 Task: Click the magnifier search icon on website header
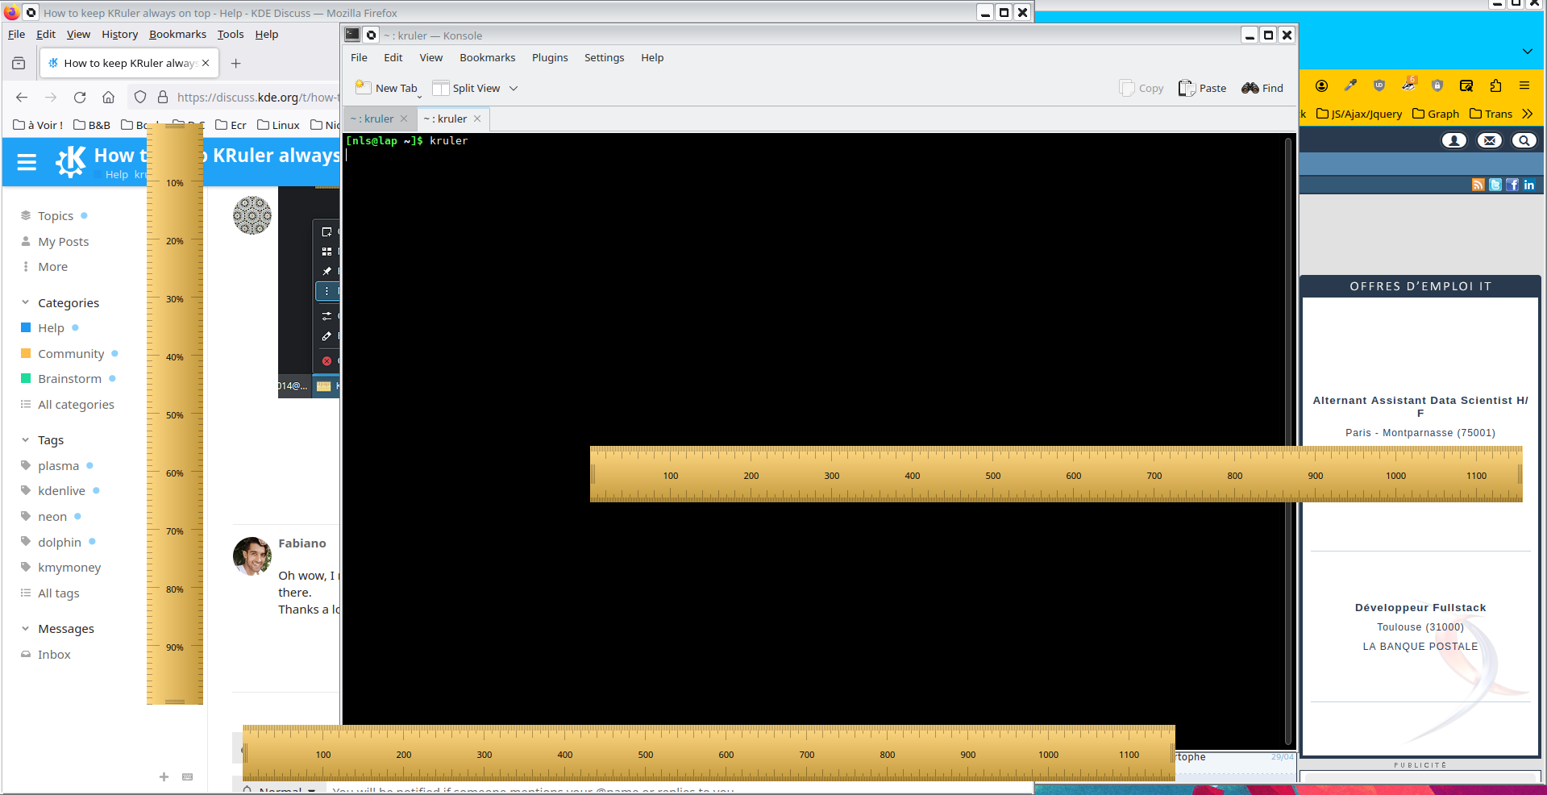click(x=1524, y=140)
